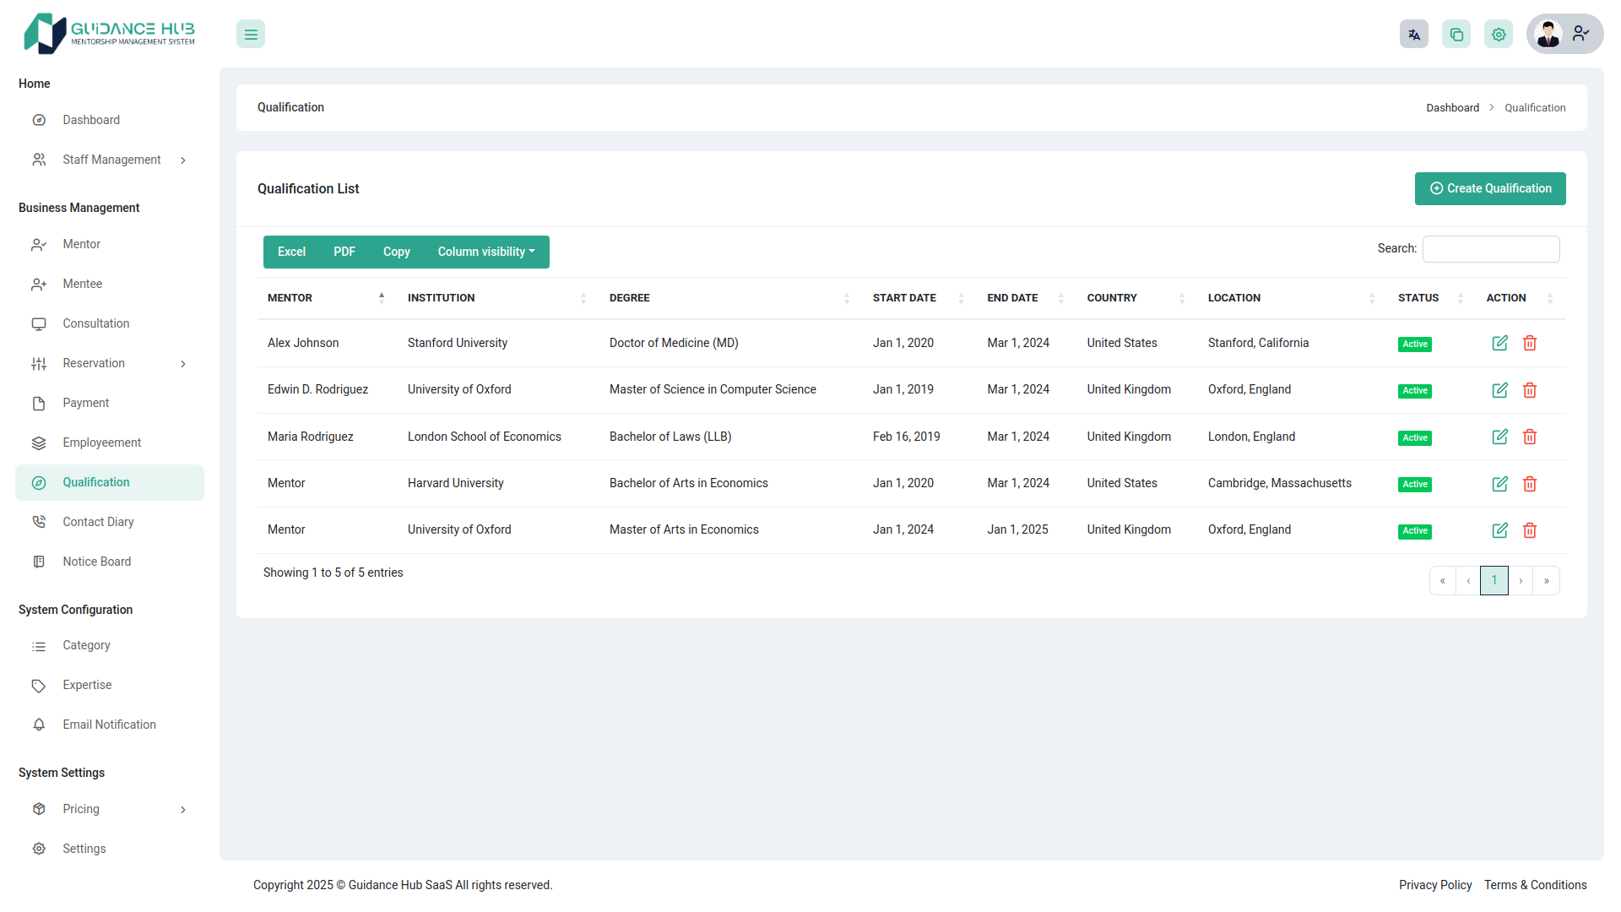
Task: Delete Edwin D. Rodriguez's record via trash icon
Action: point(1530,390)
